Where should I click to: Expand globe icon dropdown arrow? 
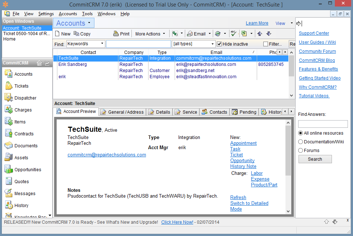pos(225,34)
